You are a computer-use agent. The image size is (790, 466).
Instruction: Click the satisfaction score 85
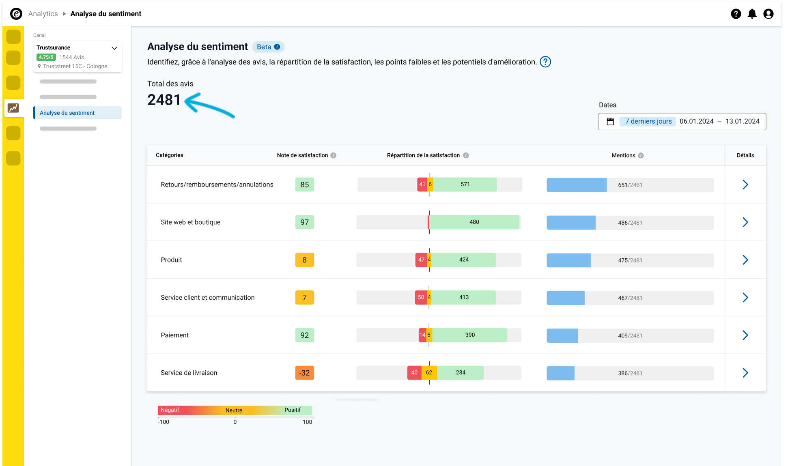pyautogui.click(x=305, y=185)
